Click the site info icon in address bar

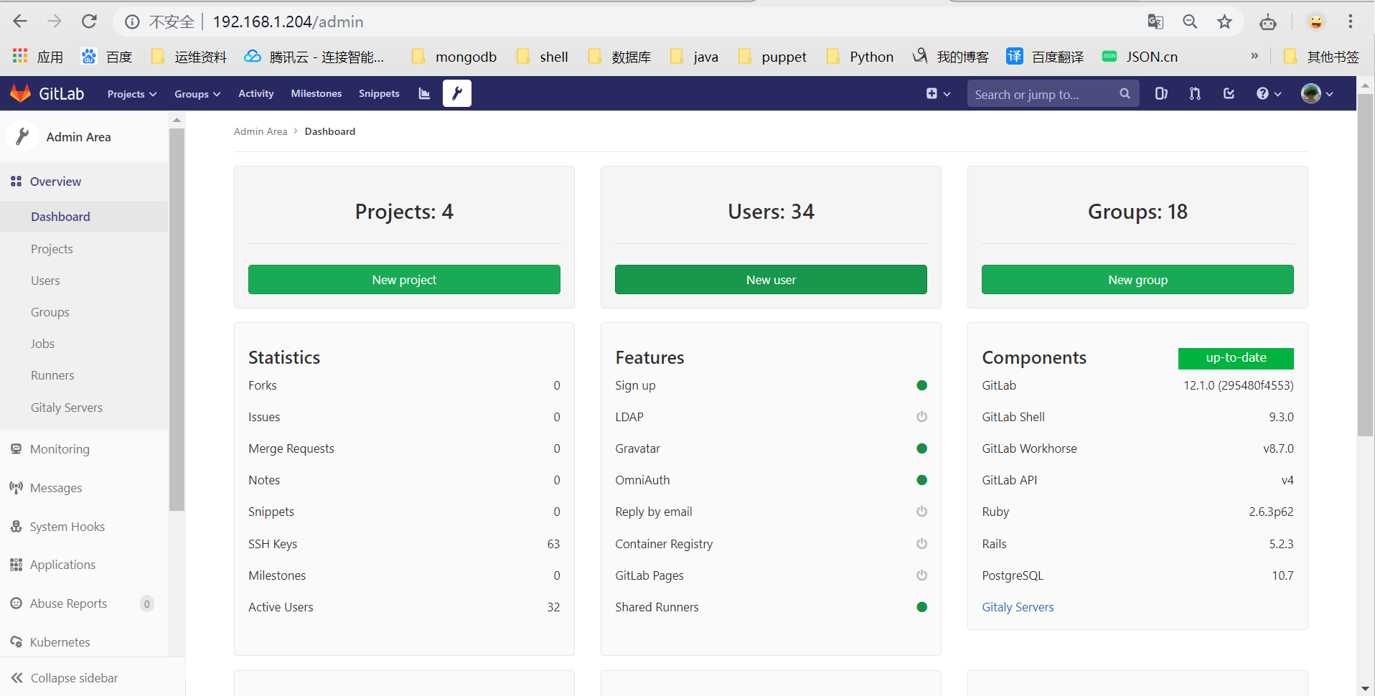pyautogui.click(x=132, y=22)
